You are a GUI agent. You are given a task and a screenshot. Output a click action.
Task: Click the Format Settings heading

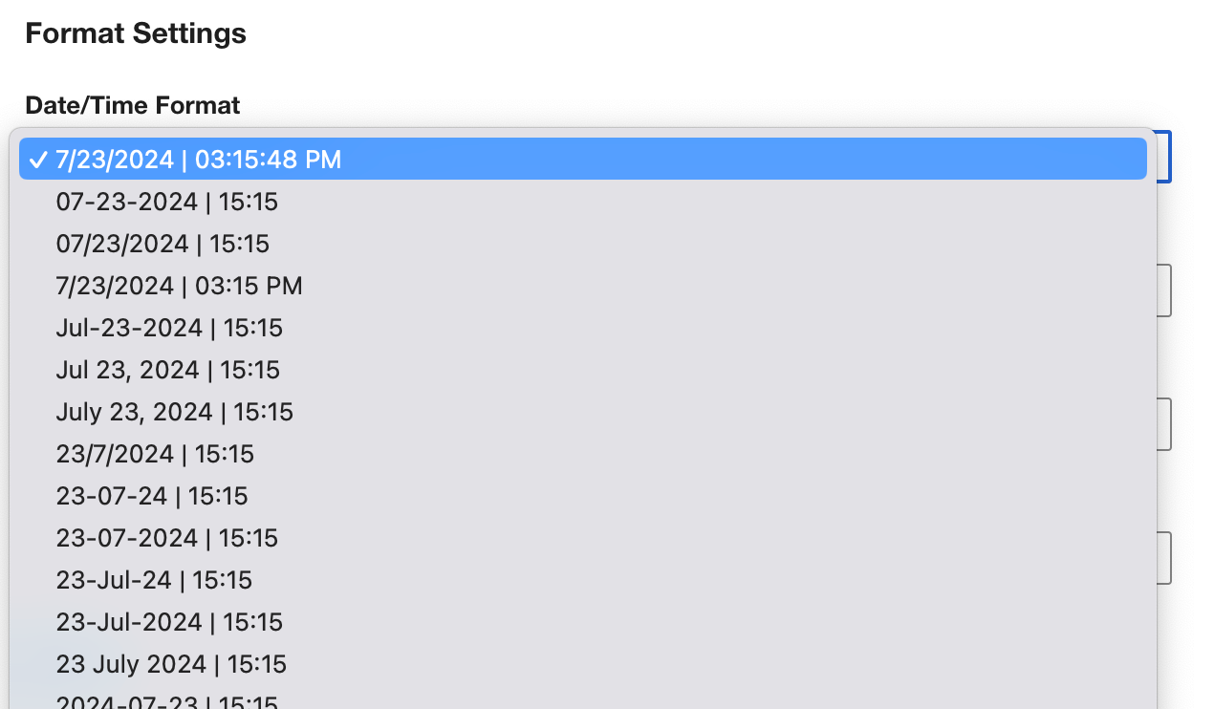tap(136, 33)
